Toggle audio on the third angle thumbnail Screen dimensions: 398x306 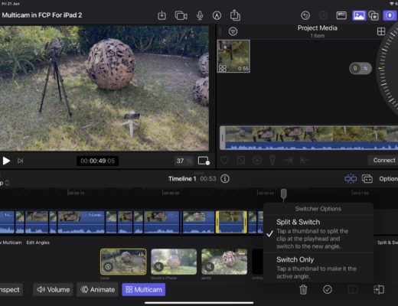209,267
